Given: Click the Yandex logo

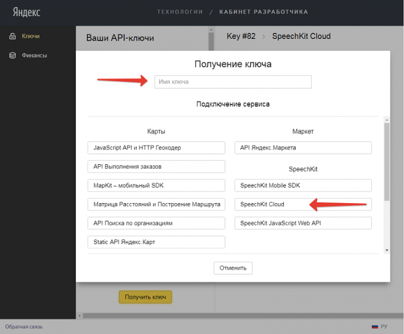Looking at the screenshot, I should tap(27, 12).
